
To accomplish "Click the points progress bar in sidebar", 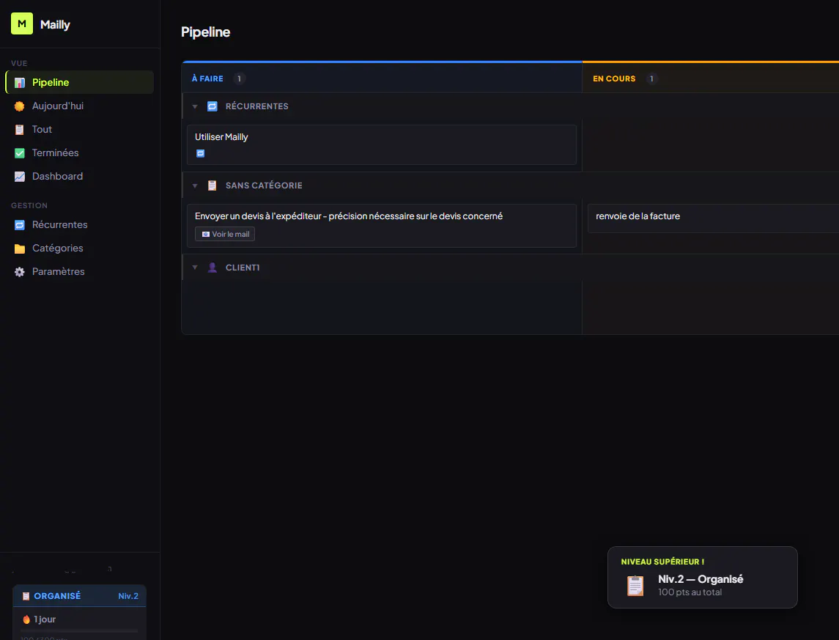I will pos(79,631).
